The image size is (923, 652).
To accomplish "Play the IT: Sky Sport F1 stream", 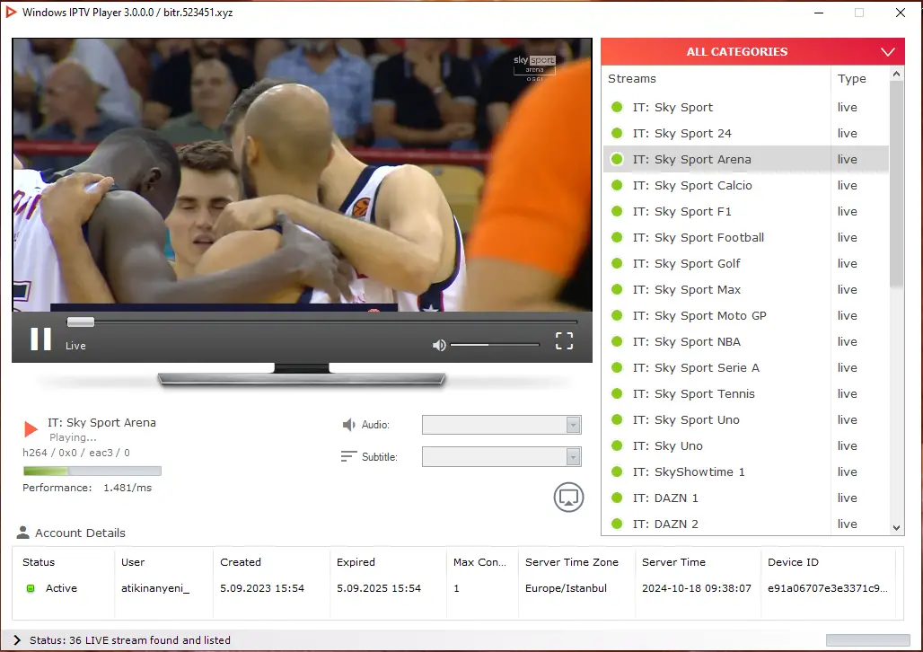I will pos(745,211).
